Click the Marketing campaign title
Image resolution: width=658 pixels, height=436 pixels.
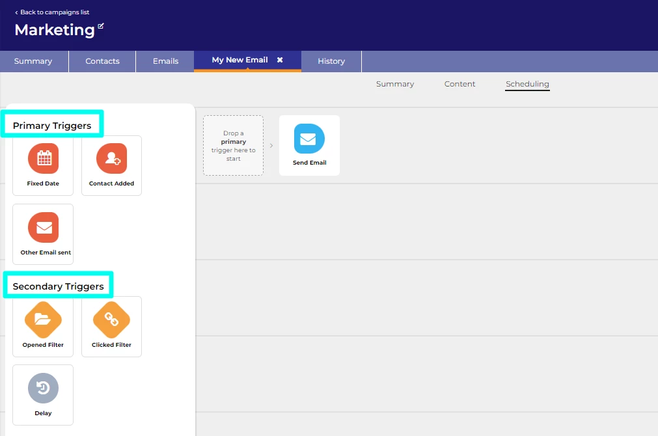click(x=55, y=30)
